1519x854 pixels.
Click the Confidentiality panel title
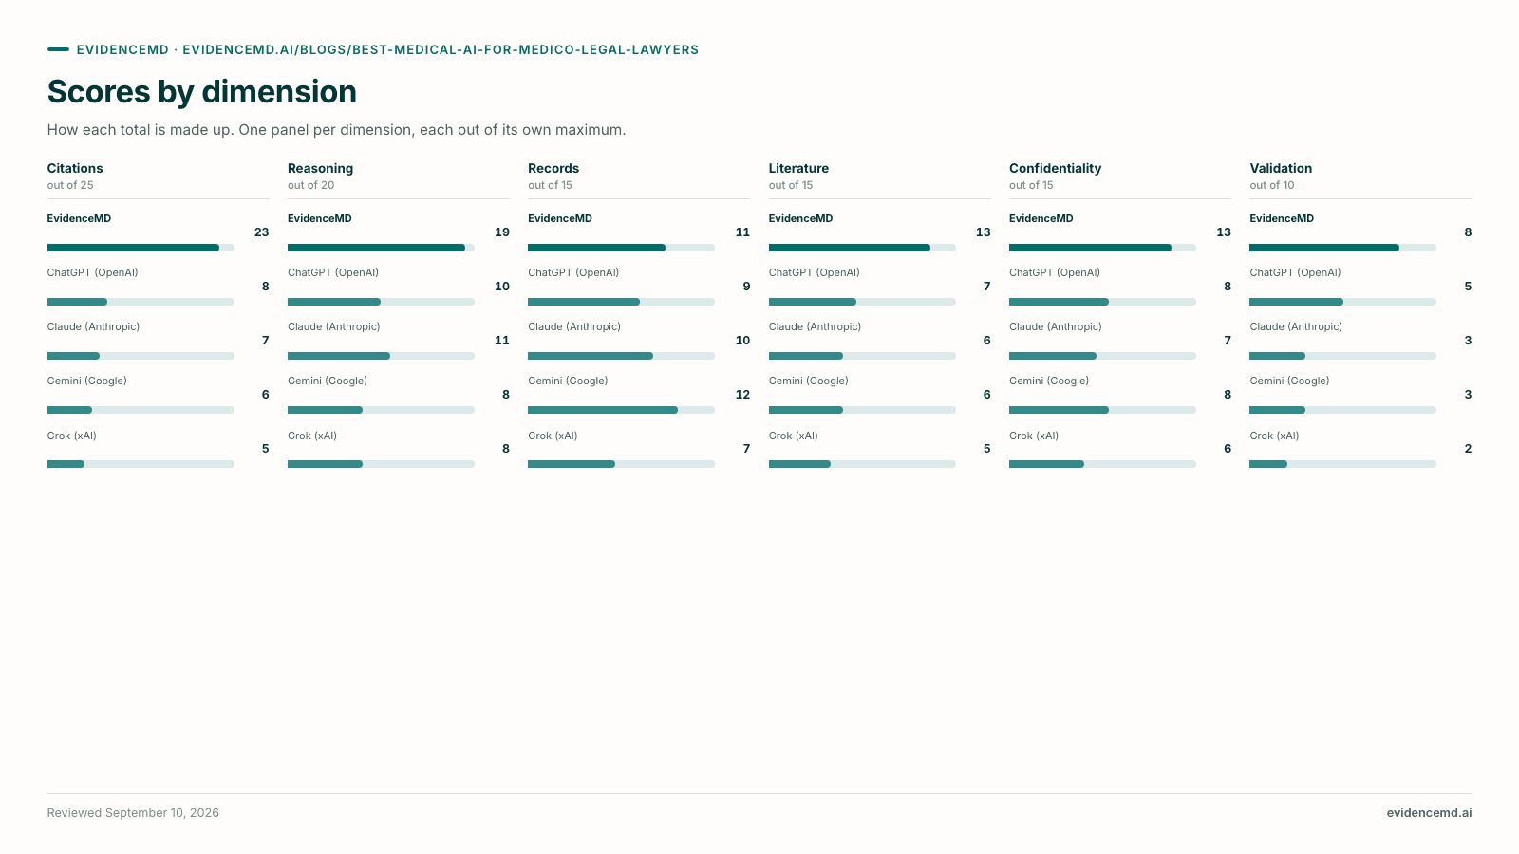[x=1055, y=168]
